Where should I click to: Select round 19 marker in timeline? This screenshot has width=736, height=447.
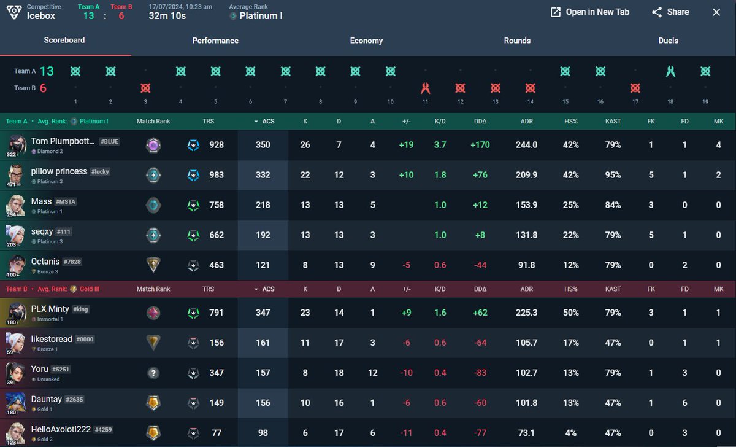pos(705,71)
